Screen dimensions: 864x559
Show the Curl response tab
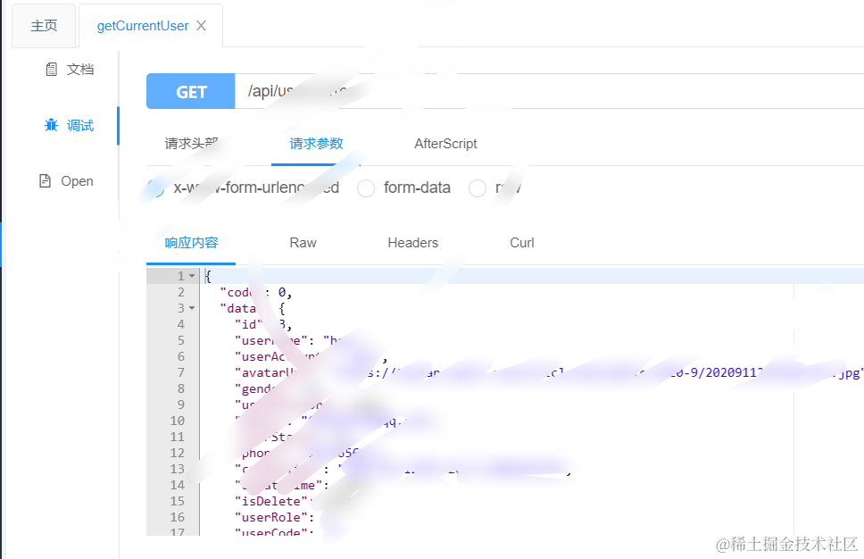(x=522, y=243)
